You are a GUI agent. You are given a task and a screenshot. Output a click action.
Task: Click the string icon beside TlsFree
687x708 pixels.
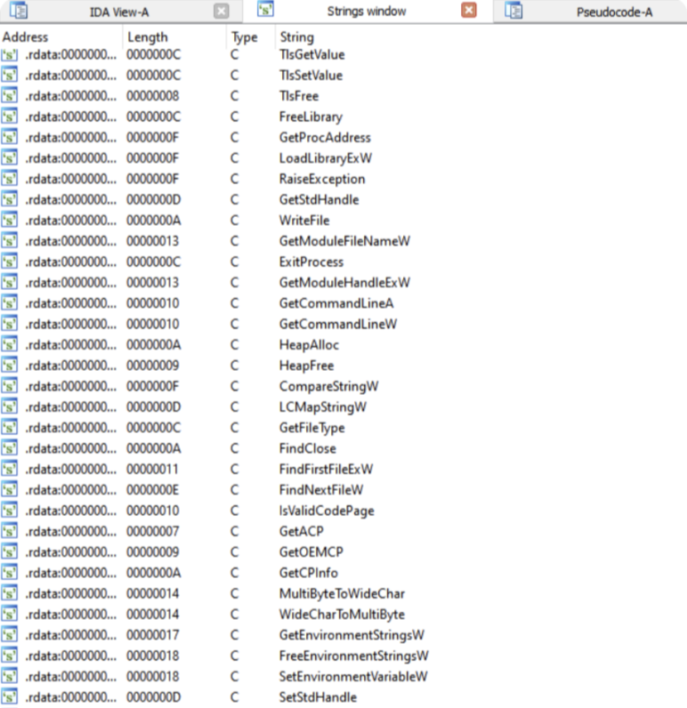10,96
